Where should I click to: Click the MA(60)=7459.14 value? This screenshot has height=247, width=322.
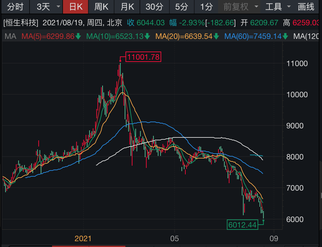point(253,37)
